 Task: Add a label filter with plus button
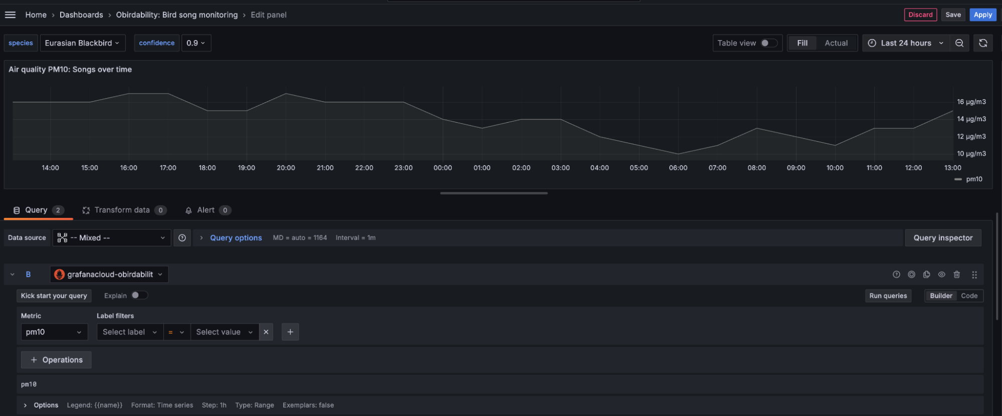tap(290, 332)
